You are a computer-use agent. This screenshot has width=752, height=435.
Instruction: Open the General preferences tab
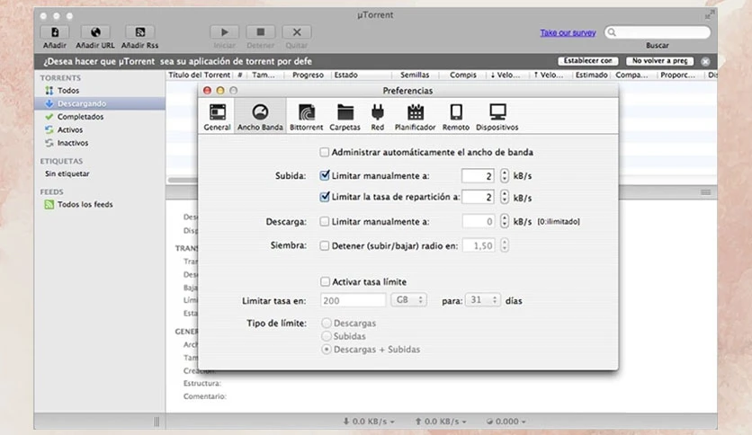tap(218, 117)
